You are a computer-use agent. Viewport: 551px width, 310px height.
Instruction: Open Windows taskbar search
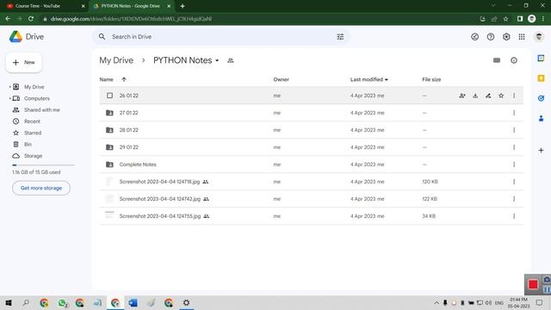pyautogui.click(x=26, y=302)
